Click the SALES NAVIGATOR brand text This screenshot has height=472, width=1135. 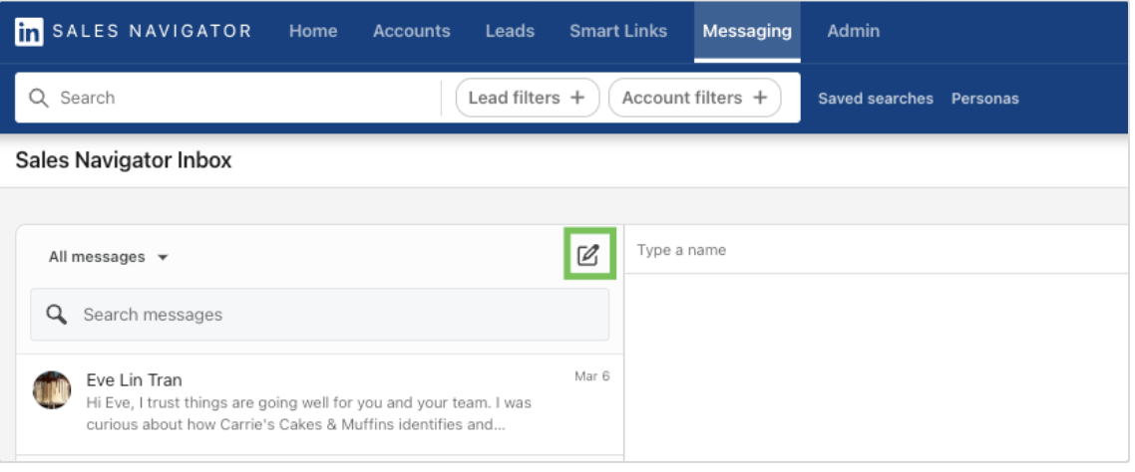pyautogui.click(x=152, y=31)
